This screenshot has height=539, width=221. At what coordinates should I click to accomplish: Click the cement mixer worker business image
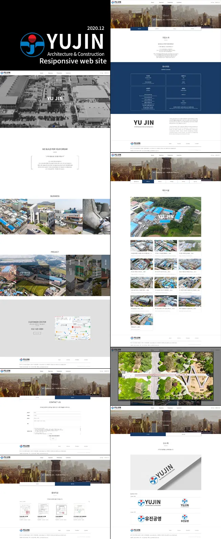(x=96, y=216)
